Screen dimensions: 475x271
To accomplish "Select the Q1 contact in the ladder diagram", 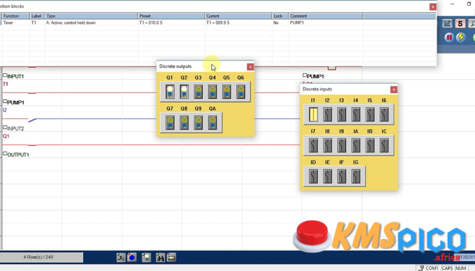I will click(x=6, y=136).
